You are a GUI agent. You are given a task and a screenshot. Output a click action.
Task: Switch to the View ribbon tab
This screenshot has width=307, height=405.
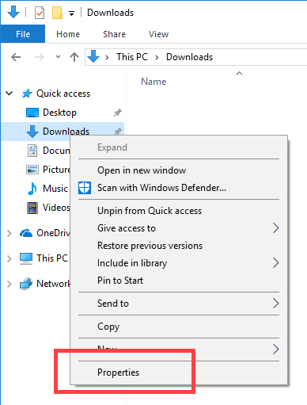158,34
